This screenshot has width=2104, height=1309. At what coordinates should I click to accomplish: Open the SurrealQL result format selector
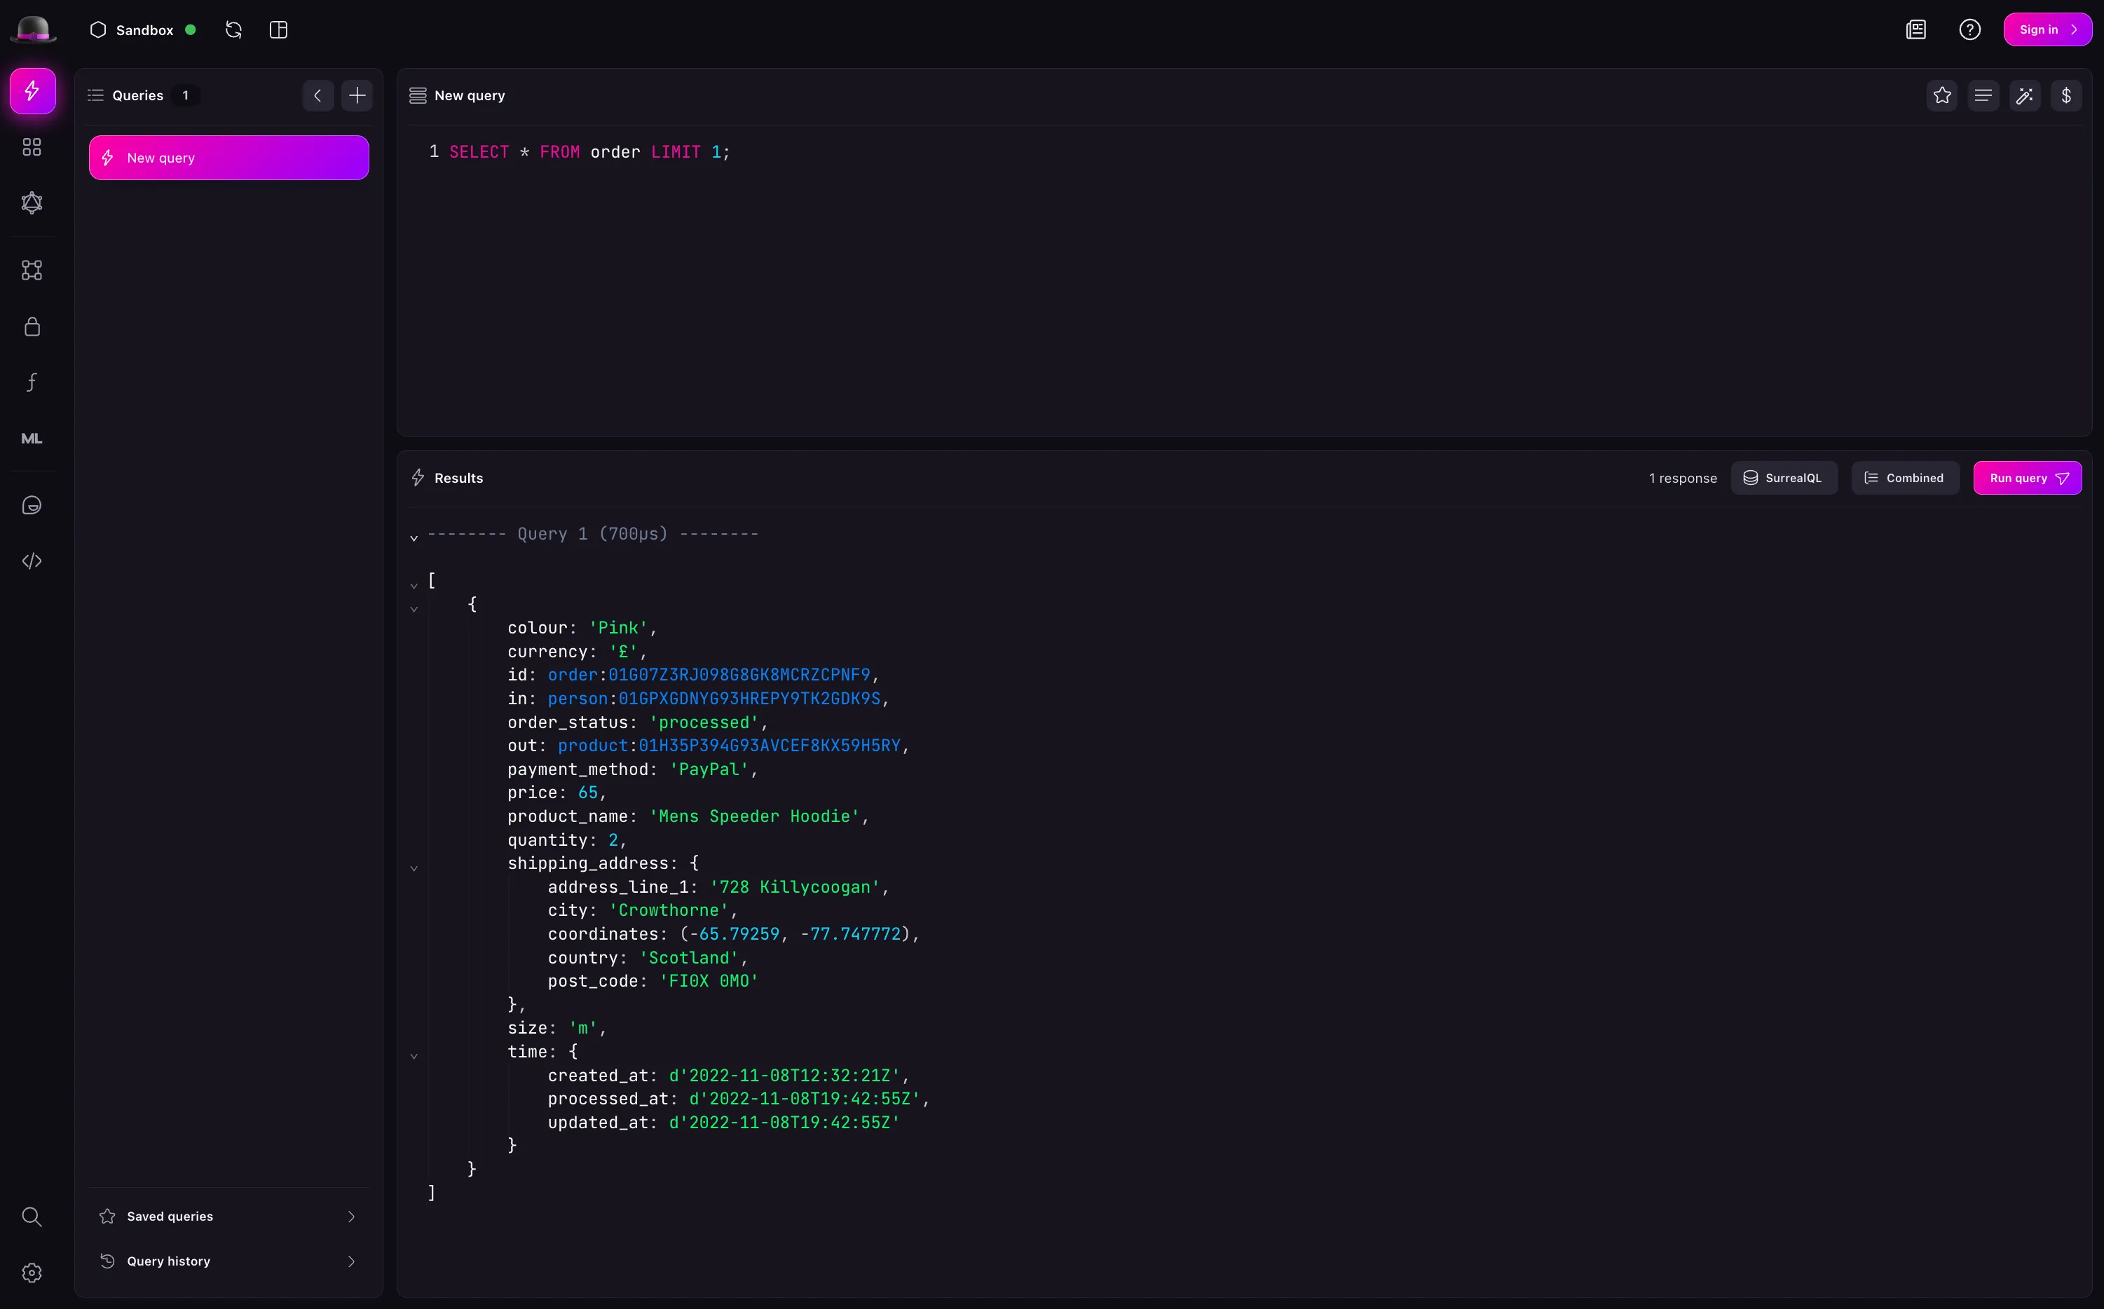pyautogui.click(x=1783, y=478)
